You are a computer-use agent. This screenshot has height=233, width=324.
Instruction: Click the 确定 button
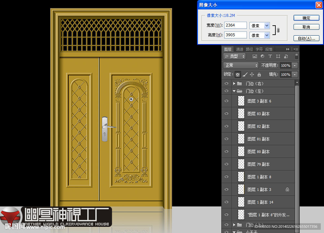pos(307,18)
